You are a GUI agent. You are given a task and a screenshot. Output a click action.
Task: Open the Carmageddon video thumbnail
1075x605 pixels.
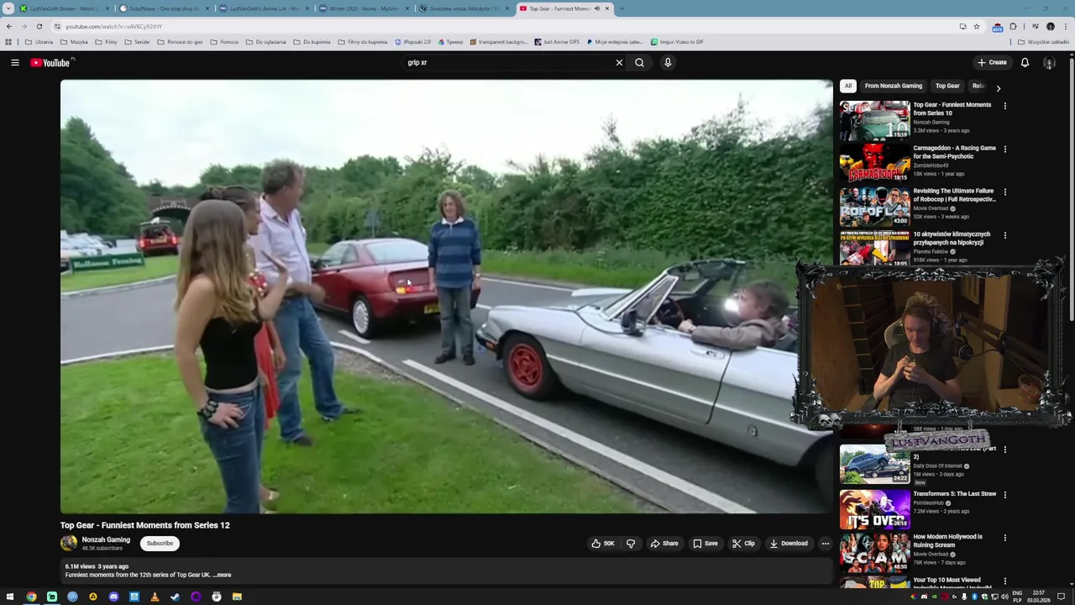(x=874, y=163)
